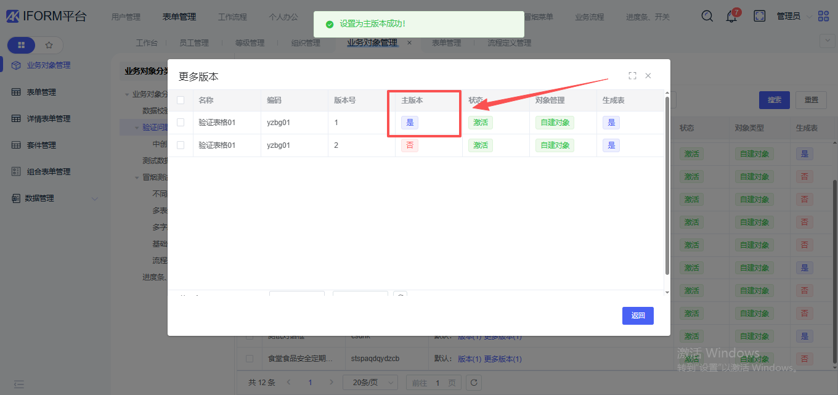Switch to the star favorites view
The image size is (838, 395).
(49, 45)
